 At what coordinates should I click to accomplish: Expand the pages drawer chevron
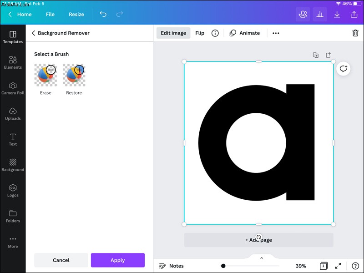[261, 258]
